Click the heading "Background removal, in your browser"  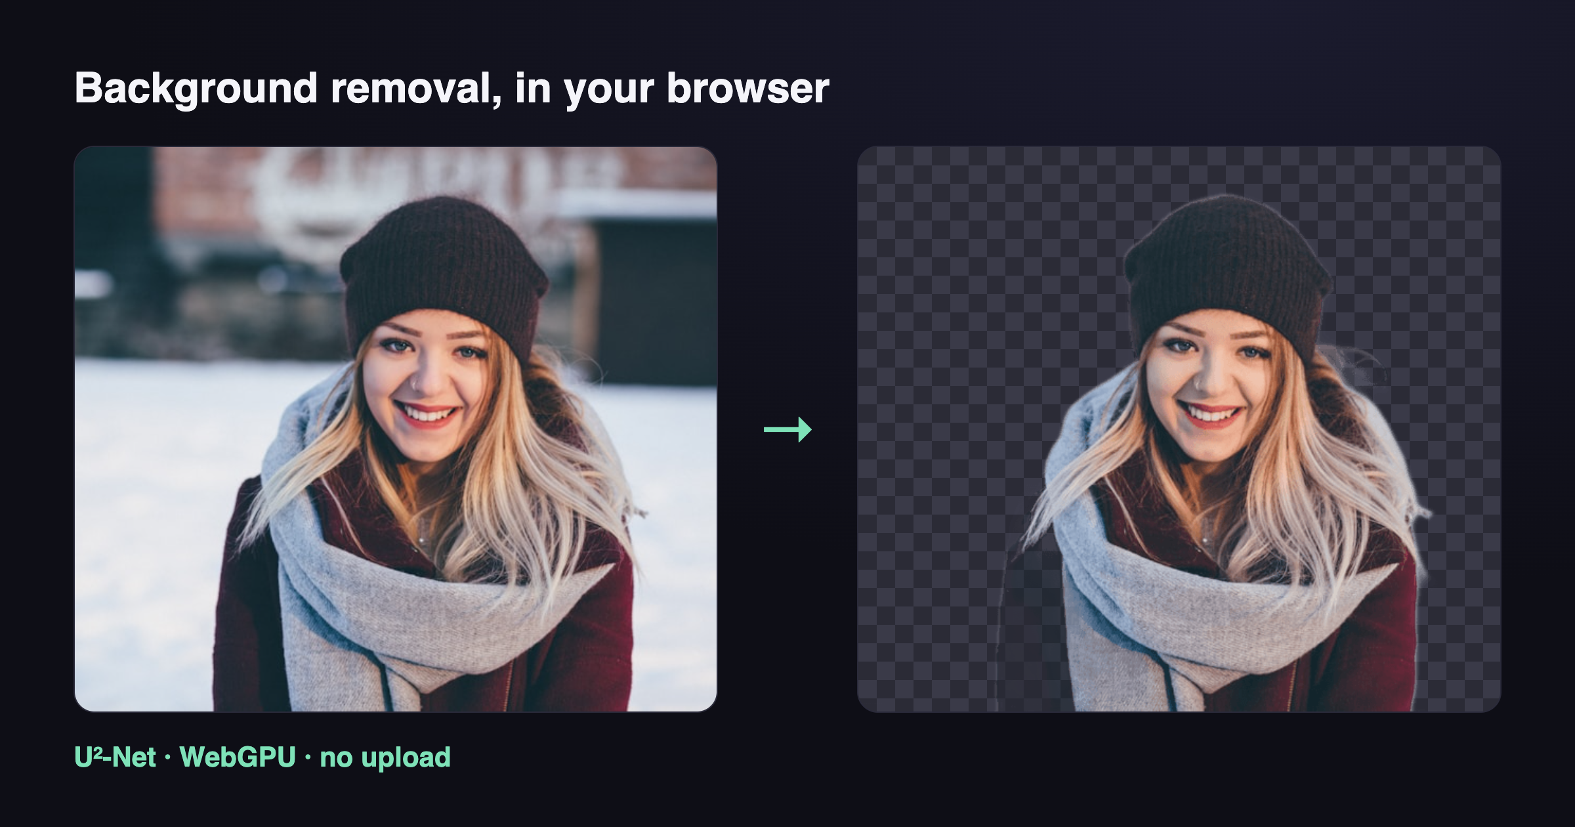pos(452,89)
